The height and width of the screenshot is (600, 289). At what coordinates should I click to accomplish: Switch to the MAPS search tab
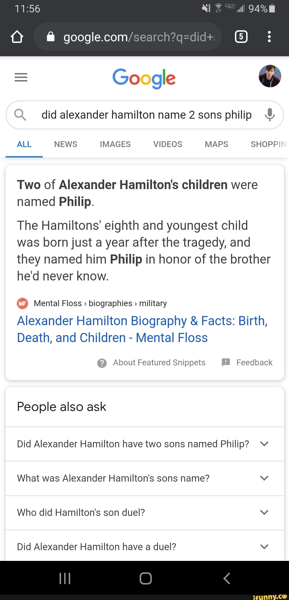coord(216,144)
